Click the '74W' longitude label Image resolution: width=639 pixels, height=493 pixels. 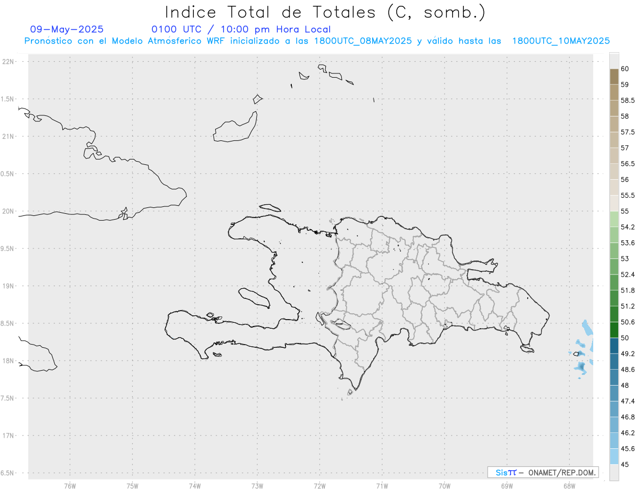click(x=194, y=486)
